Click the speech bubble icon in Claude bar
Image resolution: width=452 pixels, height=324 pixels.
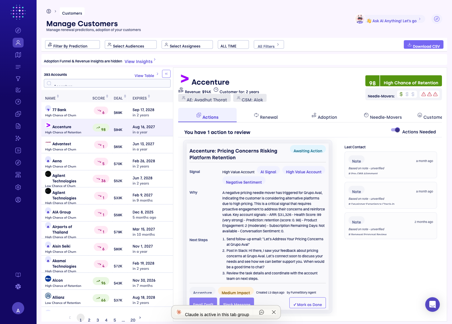tap(261, 312)
